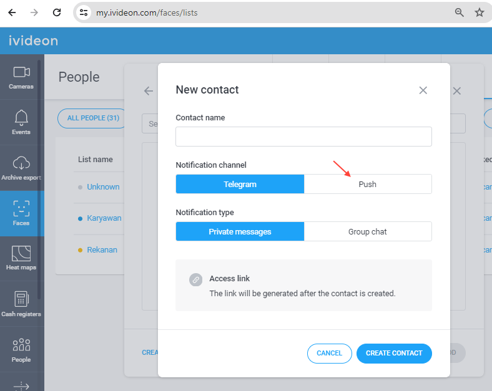Select the Faces sidebar icon

pos(21,209)
